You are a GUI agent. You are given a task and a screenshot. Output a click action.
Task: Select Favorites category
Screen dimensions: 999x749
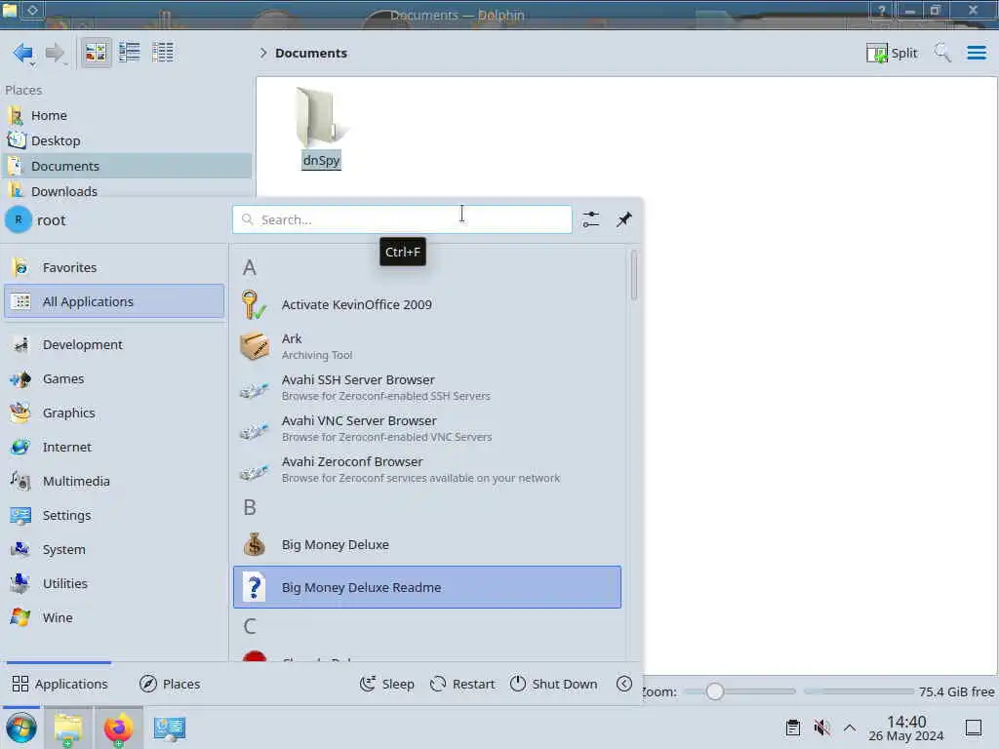114,267
